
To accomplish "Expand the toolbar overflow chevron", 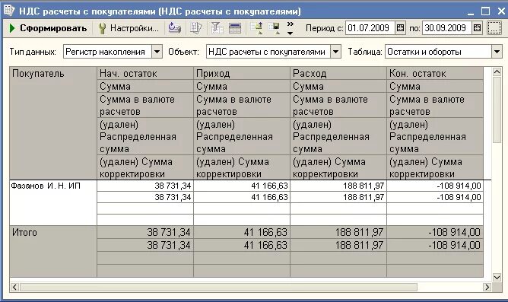I will tap(291, 28).
